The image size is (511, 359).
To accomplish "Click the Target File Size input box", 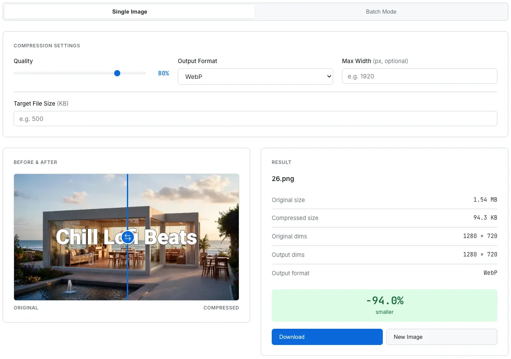I will click(x=255, y=119).
